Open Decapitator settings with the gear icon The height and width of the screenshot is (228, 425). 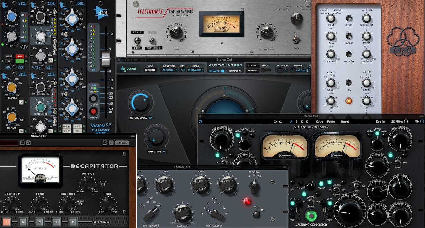105,143
